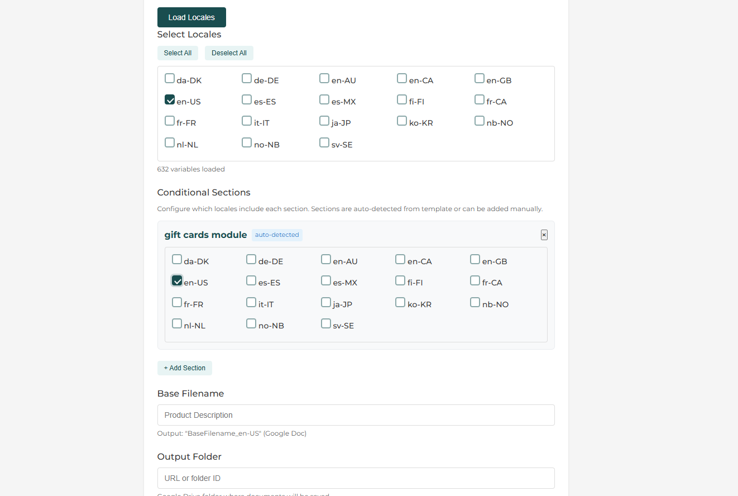738x496 pixels.
Task: Enable fr-CA for gift cards module
Action: [475, 280]
